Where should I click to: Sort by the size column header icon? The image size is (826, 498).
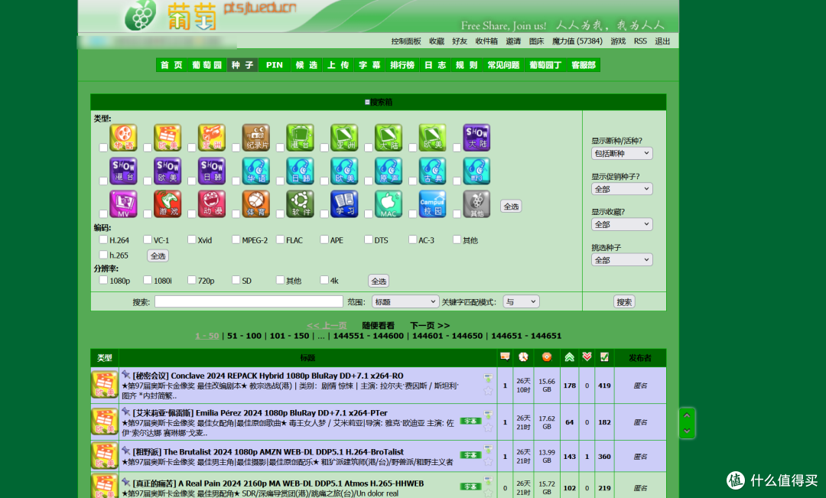pyautogui.click(x=546, y=357)
